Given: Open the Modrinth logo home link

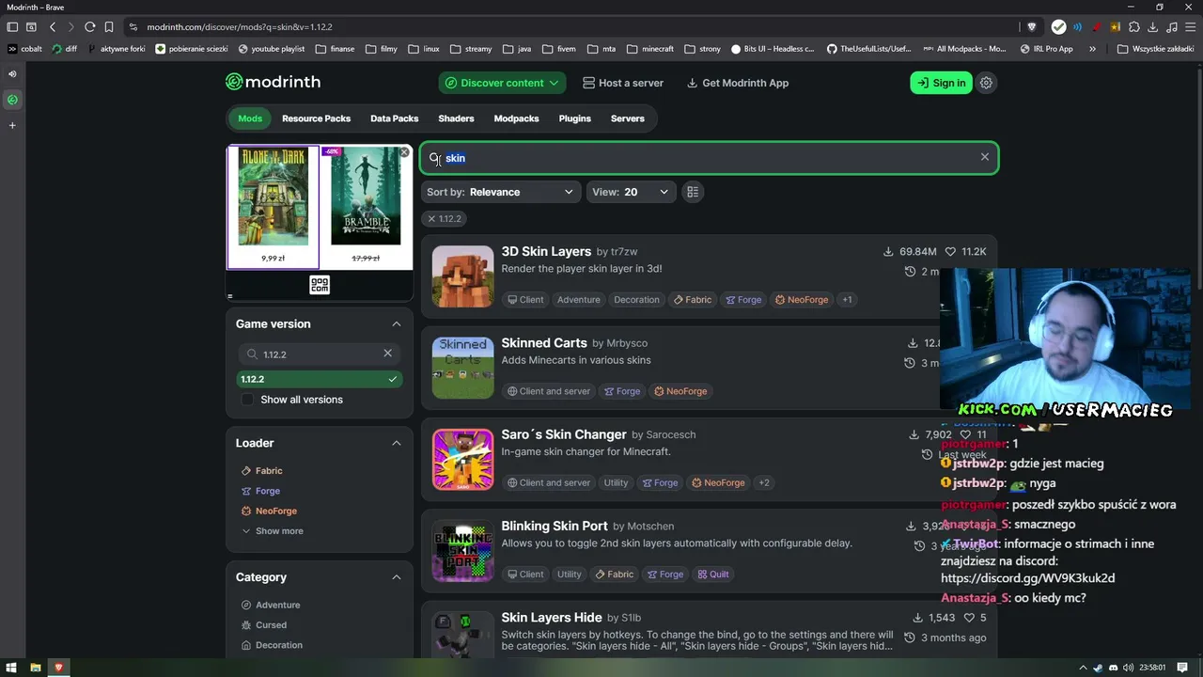Looking at the screenshot, I should (273, 82).
